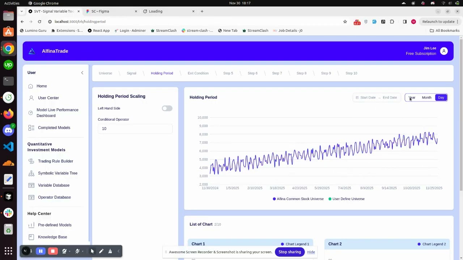This screenshot has height=260, width=463.
Task: Open a new browser tab
Action: point(202,11)
